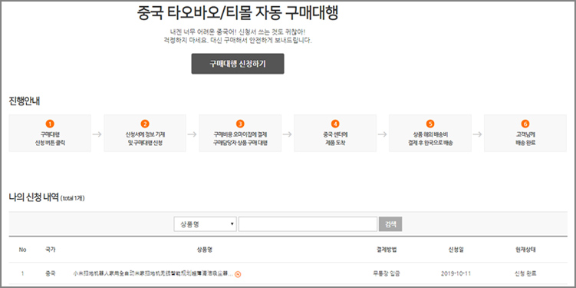Click the 상품명 table column header

pos(205,250)
